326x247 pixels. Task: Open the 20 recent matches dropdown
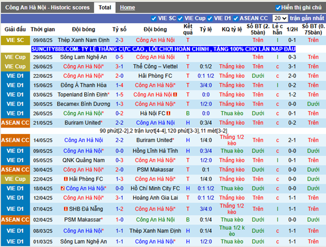pos(280,18)
